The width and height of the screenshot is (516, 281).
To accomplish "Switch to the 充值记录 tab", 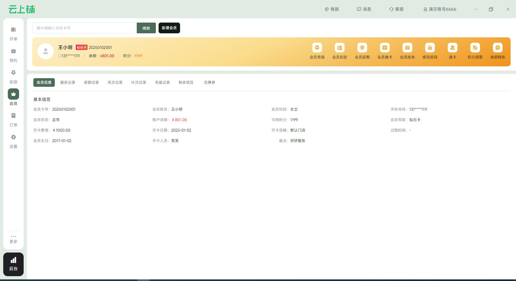I will 162,82.
